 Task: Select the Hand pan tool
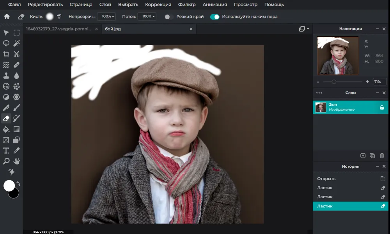[17, 161]
